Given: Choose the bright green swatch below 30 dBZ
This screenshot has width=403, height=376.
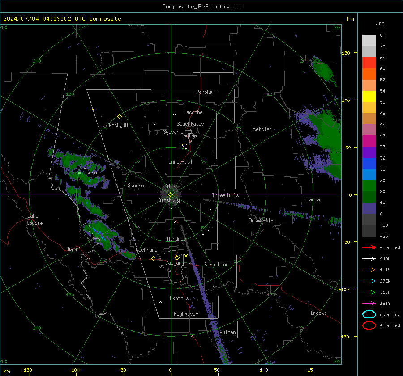Looking at the screenshot, I should pos(369,186).
